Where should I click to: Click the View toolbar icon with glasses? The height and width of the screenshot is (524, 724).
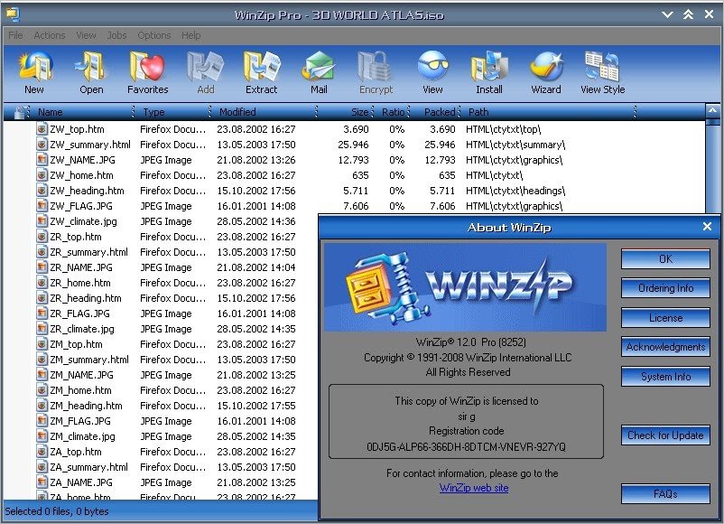click(x=432, y=66)
